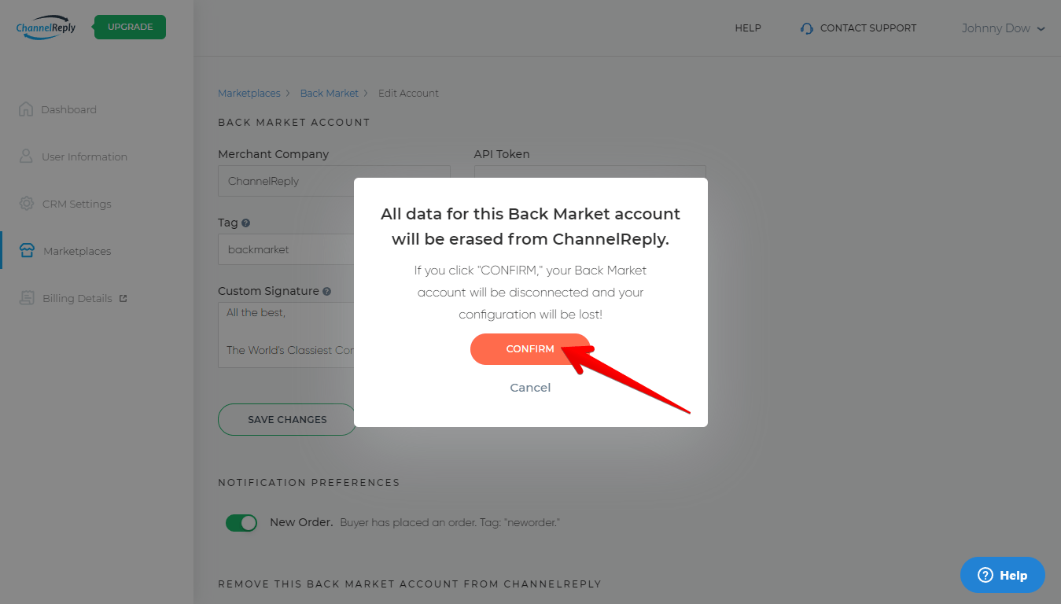Image resolution: width=1061 pixels, height=604 pixels.
Task: Confirm erasing the Back Market account data
Action: tap(530, 348)
